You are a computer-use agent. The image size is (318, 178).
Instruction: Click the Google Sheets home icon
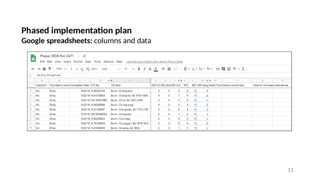tap(33, 58)
